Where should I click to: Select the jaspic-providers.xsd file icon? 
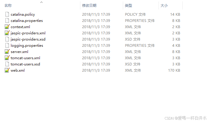point(7,39)
